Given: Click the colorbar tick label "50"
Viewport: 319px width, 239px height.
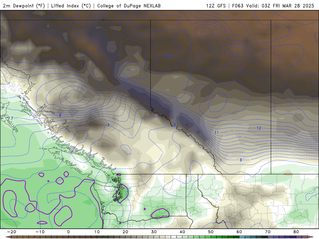Looking at the screenshot, I should point(211,232).
